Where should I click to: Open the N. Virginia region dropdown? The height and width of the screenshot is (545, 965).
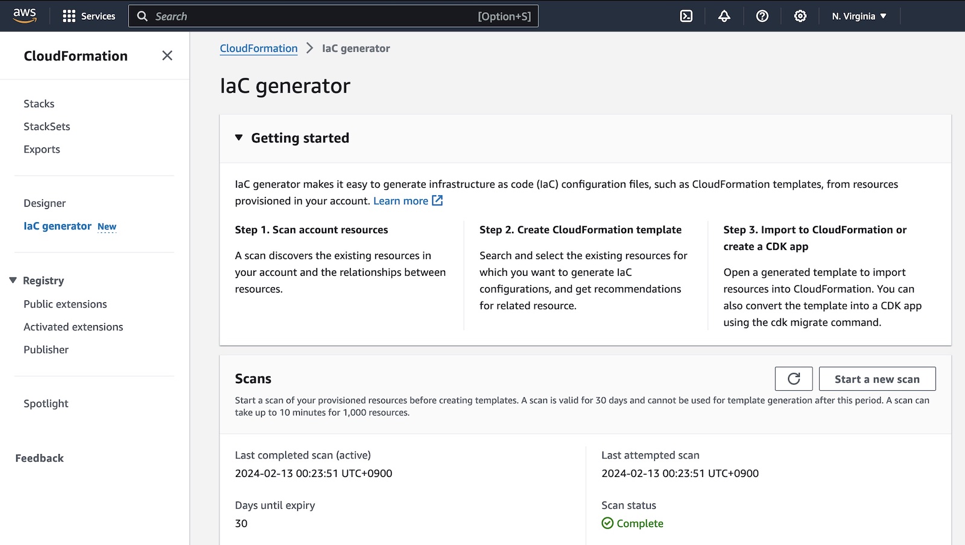(859, 16)
